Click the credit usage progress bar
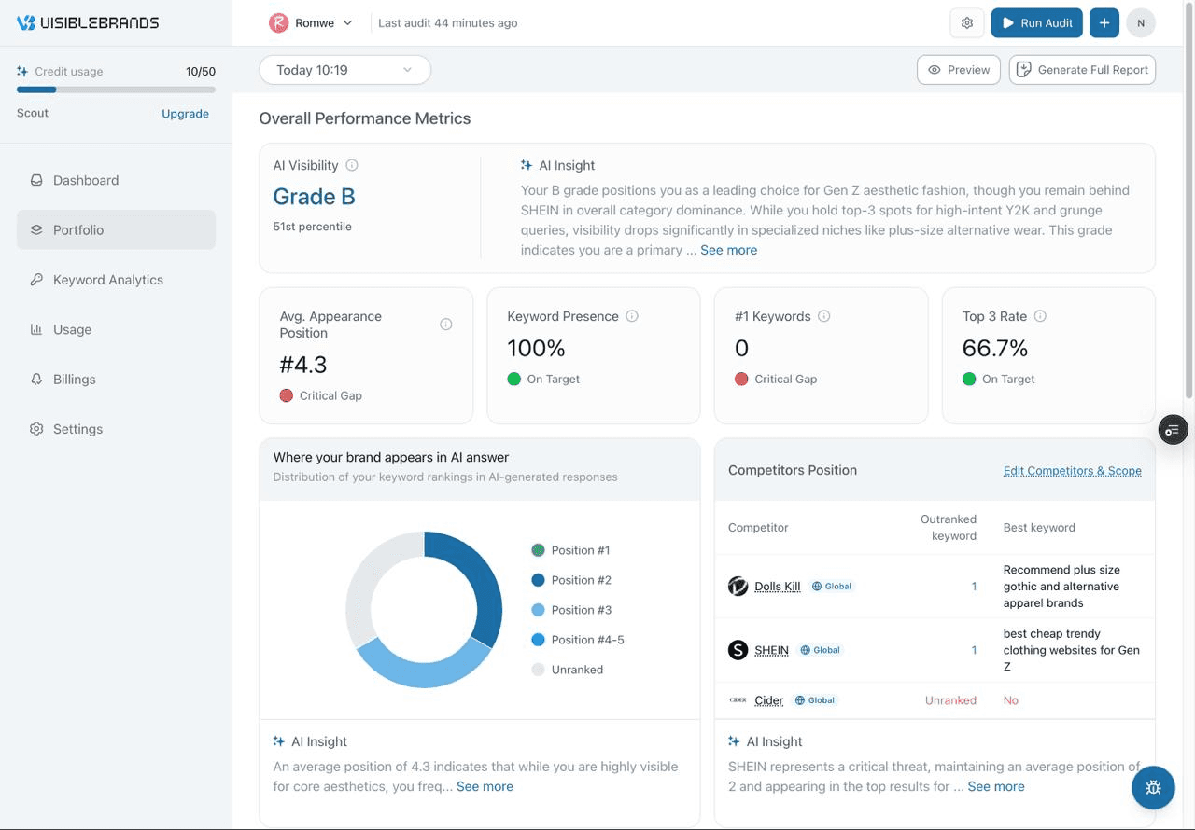This screenshot has width=1195, height=830. tap(116, 90)
